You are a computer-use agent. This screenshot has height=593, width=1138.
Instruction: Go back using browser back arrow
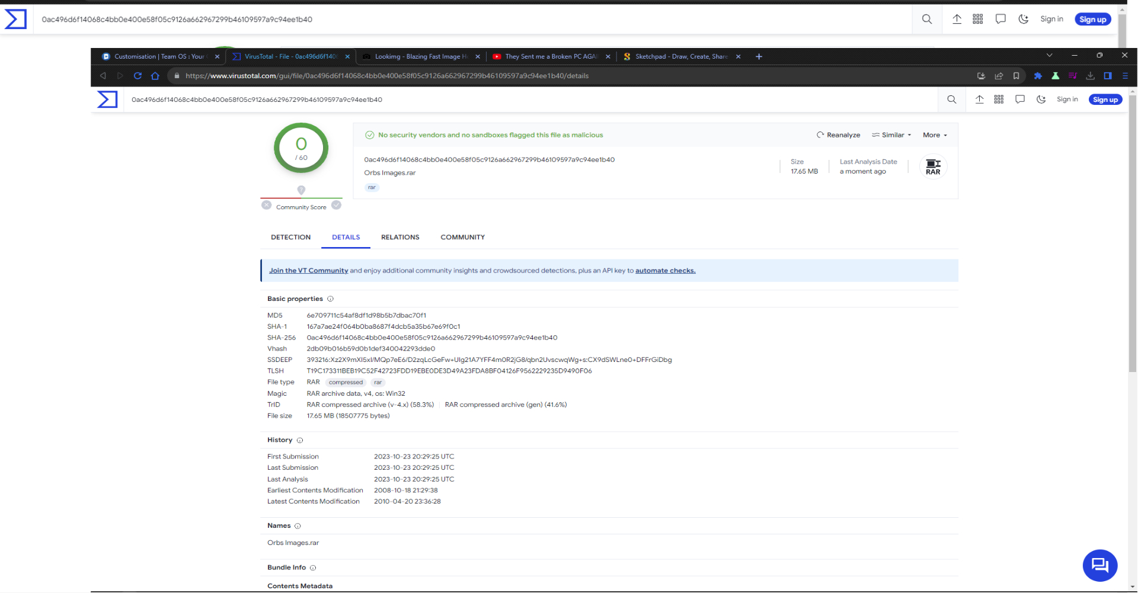[x=103, y=76]
